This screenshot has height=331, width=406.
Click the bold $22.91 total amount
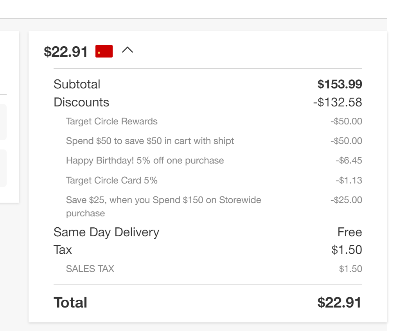340,302
